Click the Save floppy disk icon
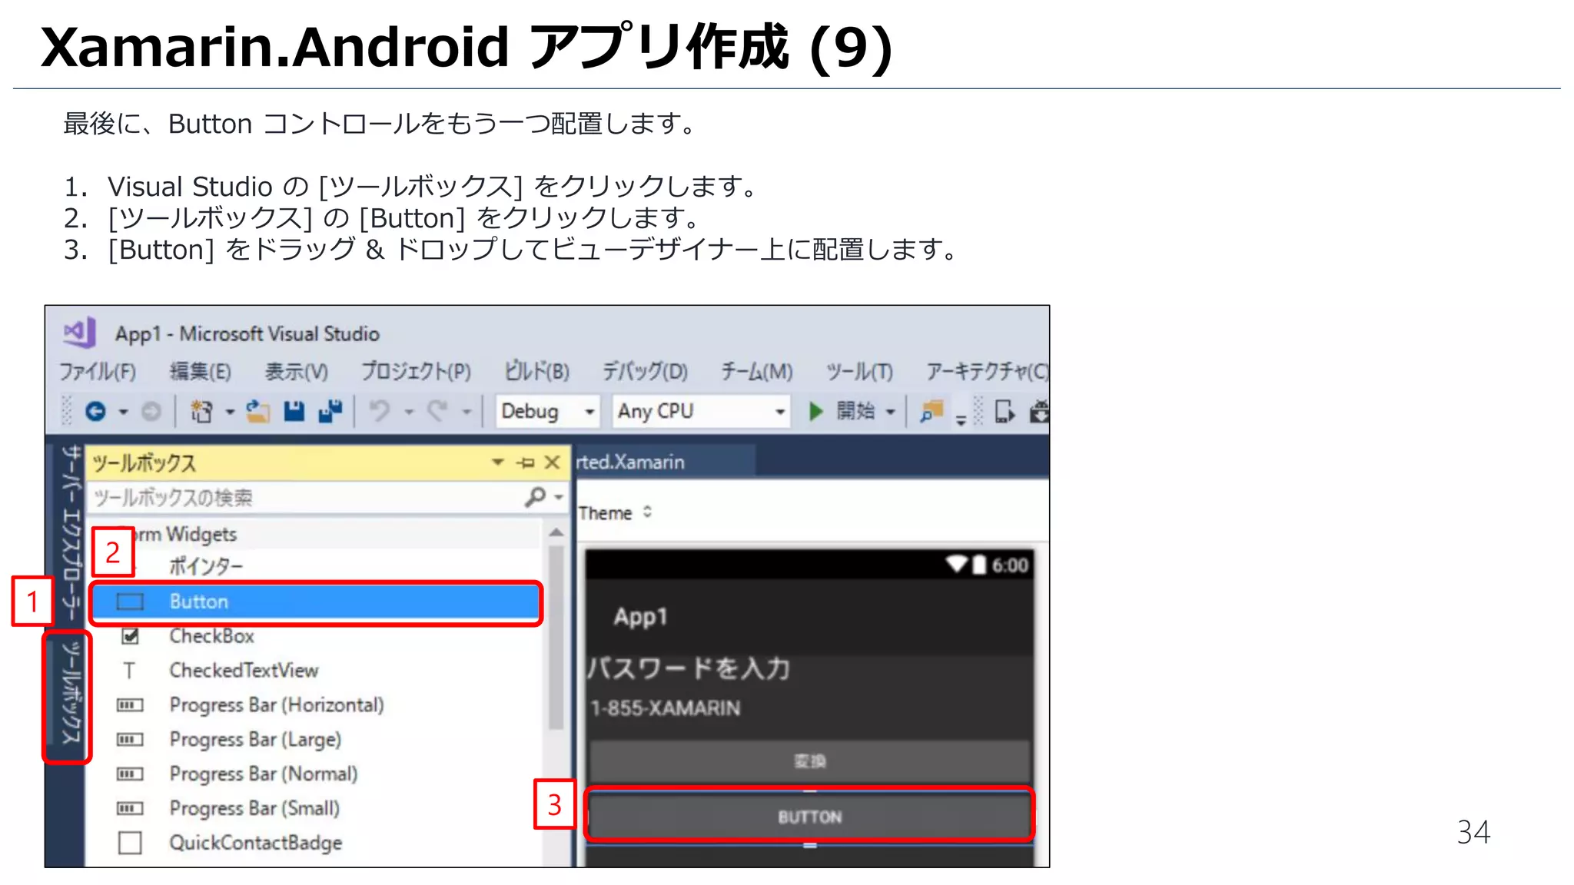1574x885 pixels. tap(294, 412)
